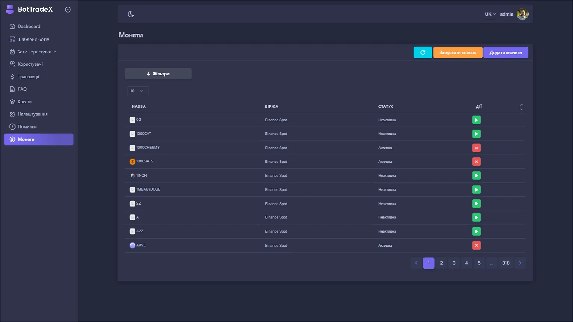The height and width of the screenshot is (322, 573).
Task: Click the Запустити список button
Action: pyautogui.click(x=457, y=52)
